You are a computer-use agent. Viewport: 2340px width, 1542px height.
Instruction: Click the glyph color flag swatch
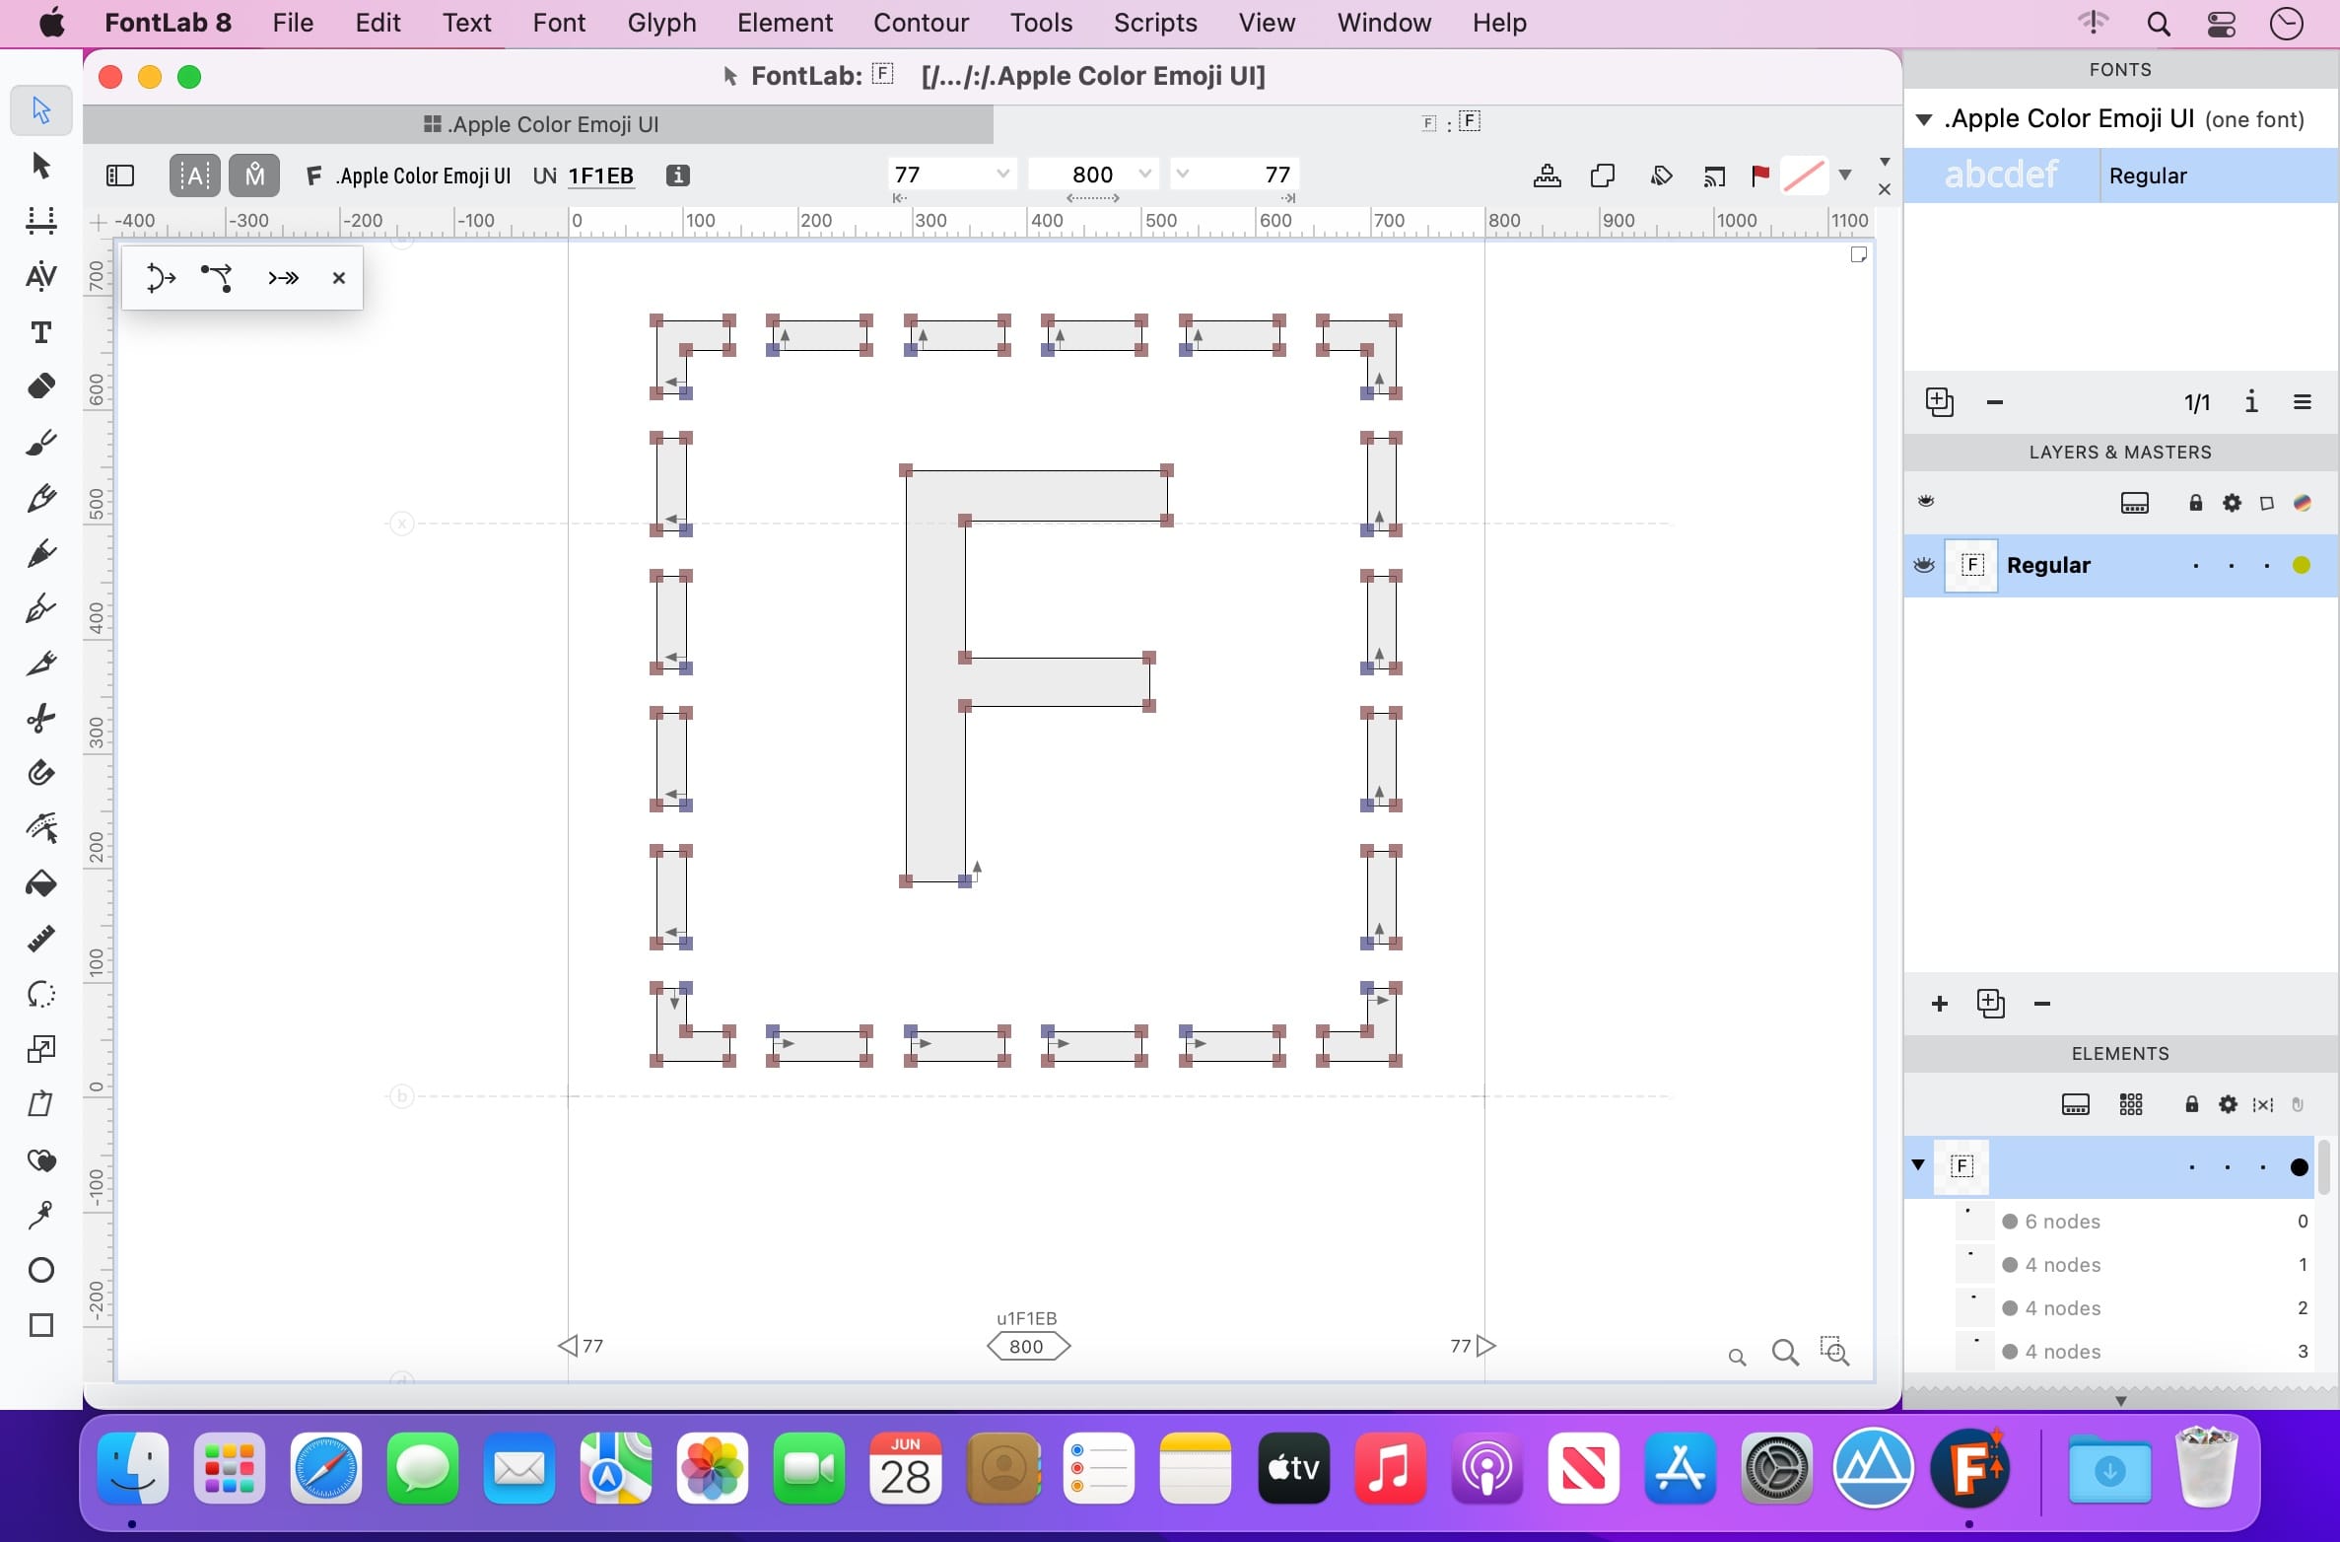click(x=1804, y=175)
